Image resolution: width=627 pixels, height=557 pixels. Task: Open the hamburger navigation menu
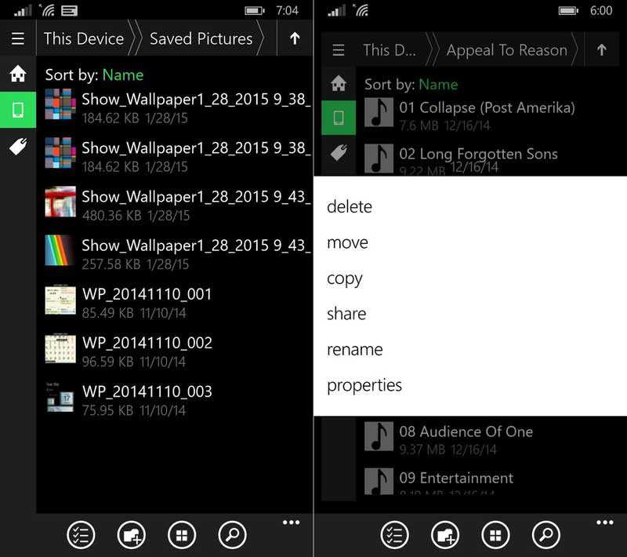17,38
